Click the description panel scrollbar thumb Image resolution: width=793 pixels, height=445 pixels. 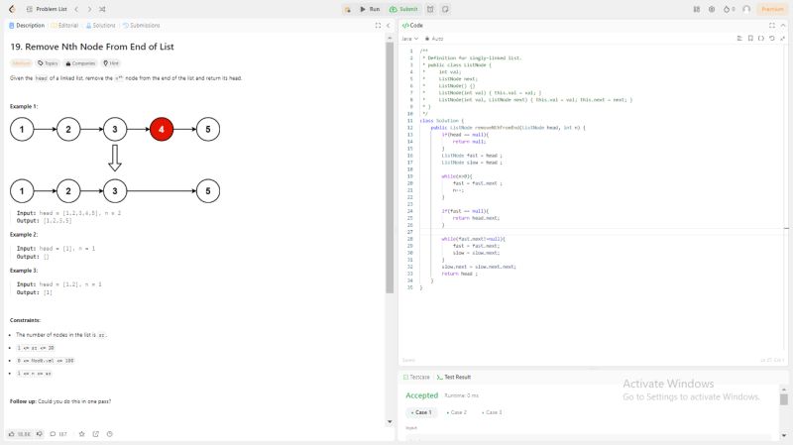(x=390, y=167)
